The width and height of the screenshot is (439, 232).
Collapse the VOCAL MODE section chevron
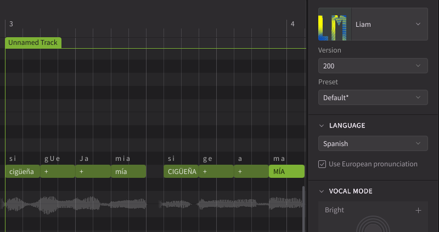(x=322, y=192)
